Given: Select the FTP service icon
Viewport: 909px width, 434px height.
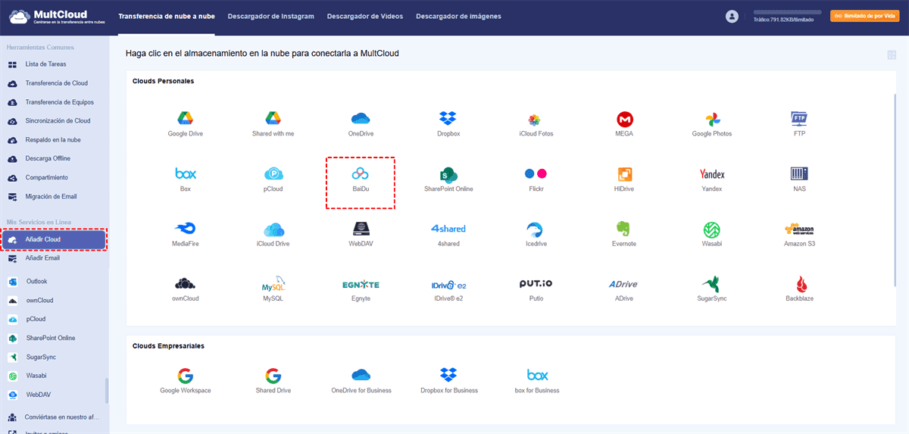Looking at the screenshot, I should [800, 124].
